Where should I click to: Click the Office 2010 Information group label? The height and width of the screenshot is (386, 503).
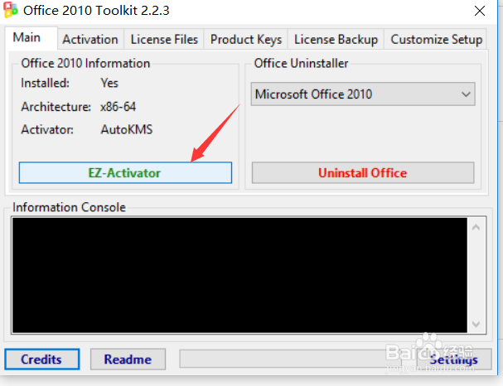(85, 63)
